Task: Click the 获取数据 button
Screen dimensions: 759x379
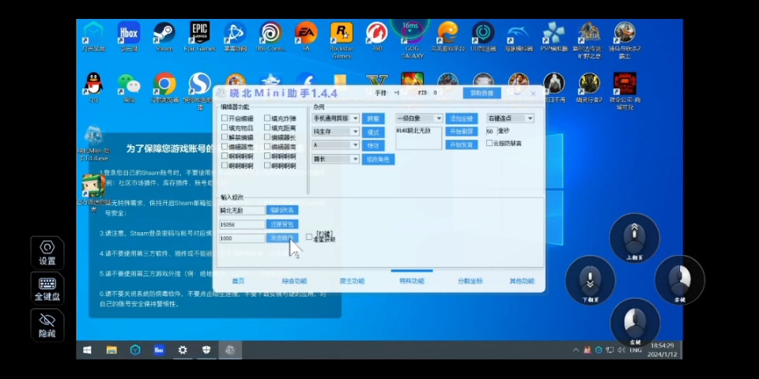Action: coord(481,93)
